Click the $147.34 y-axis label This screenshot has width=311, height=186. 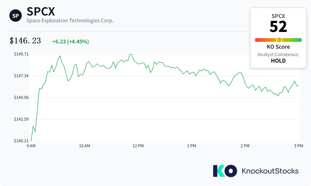point(21,76)
